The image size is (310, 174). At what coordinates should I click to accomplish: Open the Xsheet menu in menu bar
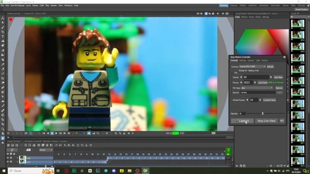(x=35, y=5)
